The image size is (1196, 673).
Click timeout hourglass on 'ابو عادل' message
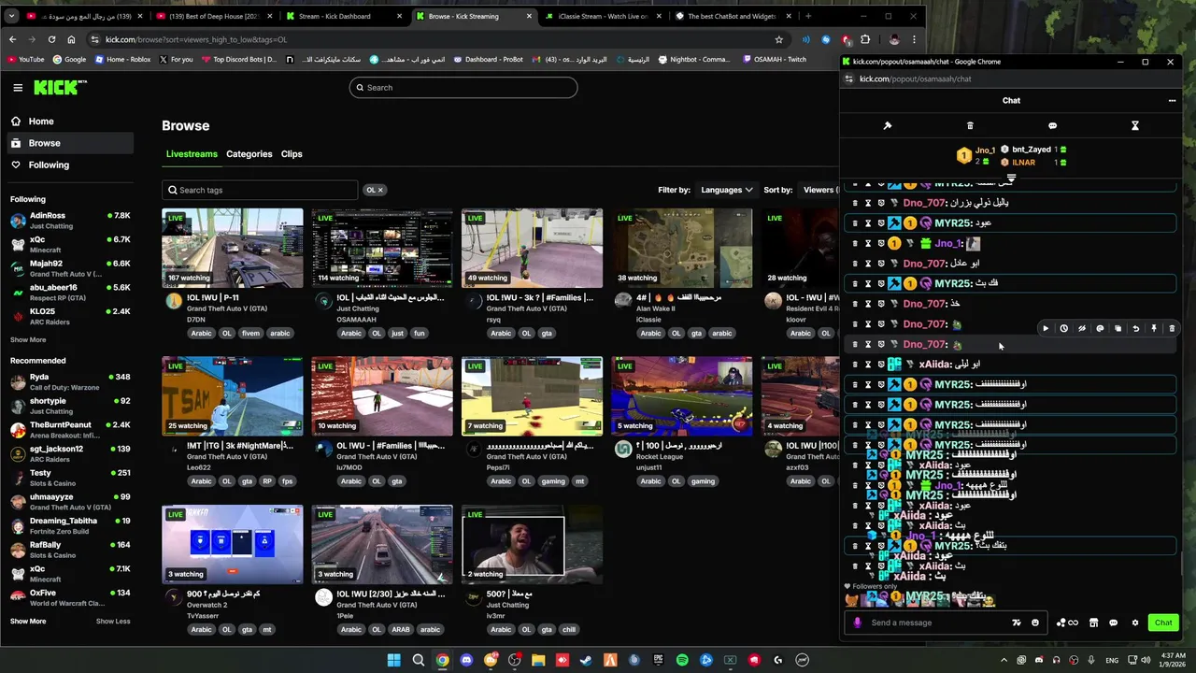click(868, 264)
